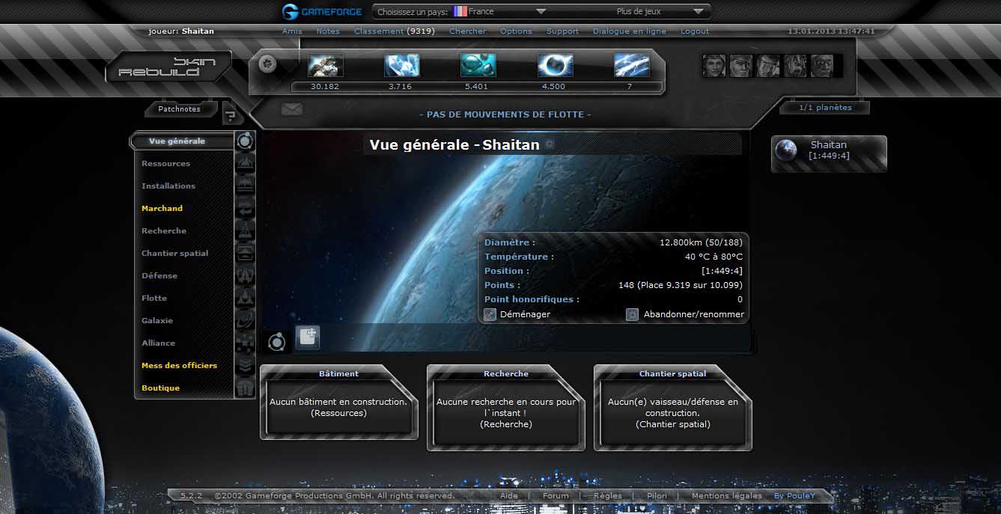Click the icon next to Vue générale
The image size is (1001, 514).
coord(245,141)
